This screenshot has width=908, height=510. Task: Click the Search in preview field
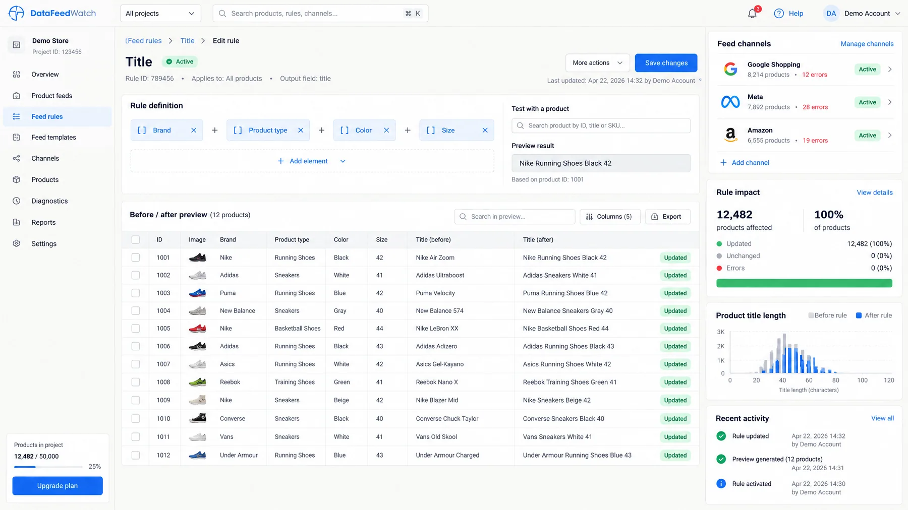pos(515,217)
